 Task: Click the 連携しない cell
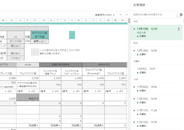click(x=39, y=41)
